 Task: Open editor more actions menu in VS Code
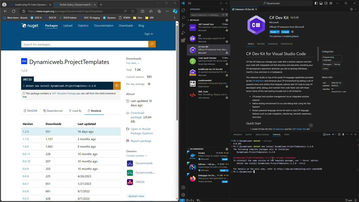coord(355,9)
